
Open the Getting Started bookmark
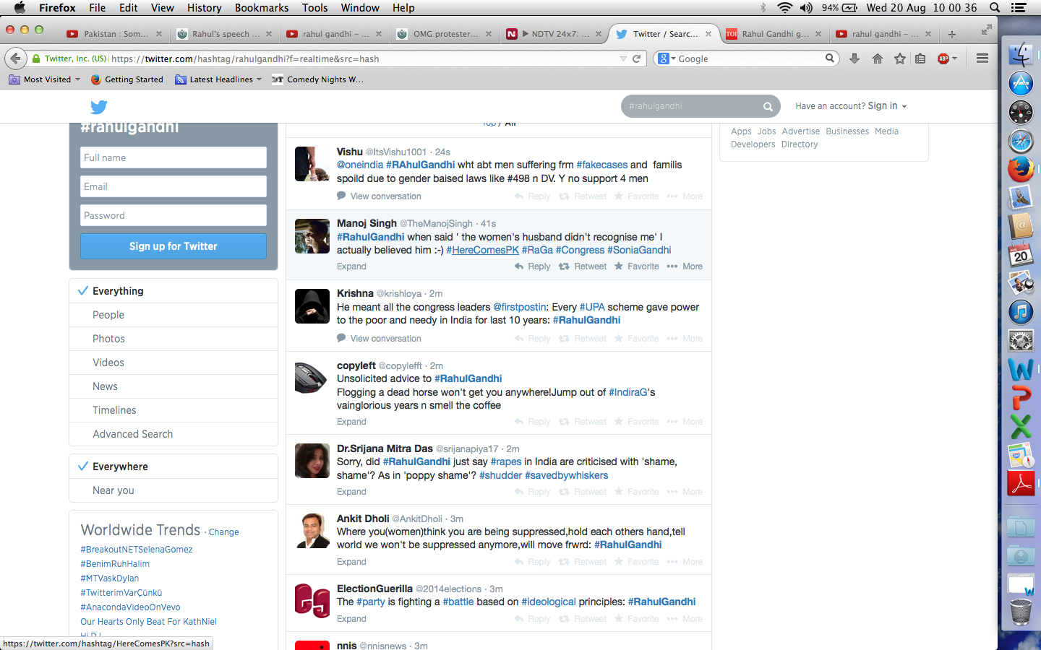pyautogui.click(x=127, y=79)
